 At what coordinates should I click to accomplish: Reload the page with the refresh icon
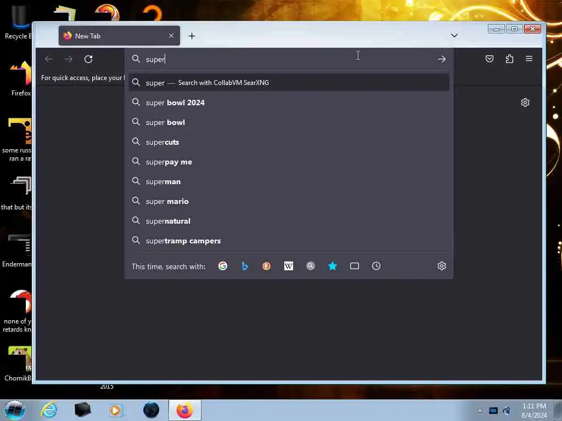point(88,59)
